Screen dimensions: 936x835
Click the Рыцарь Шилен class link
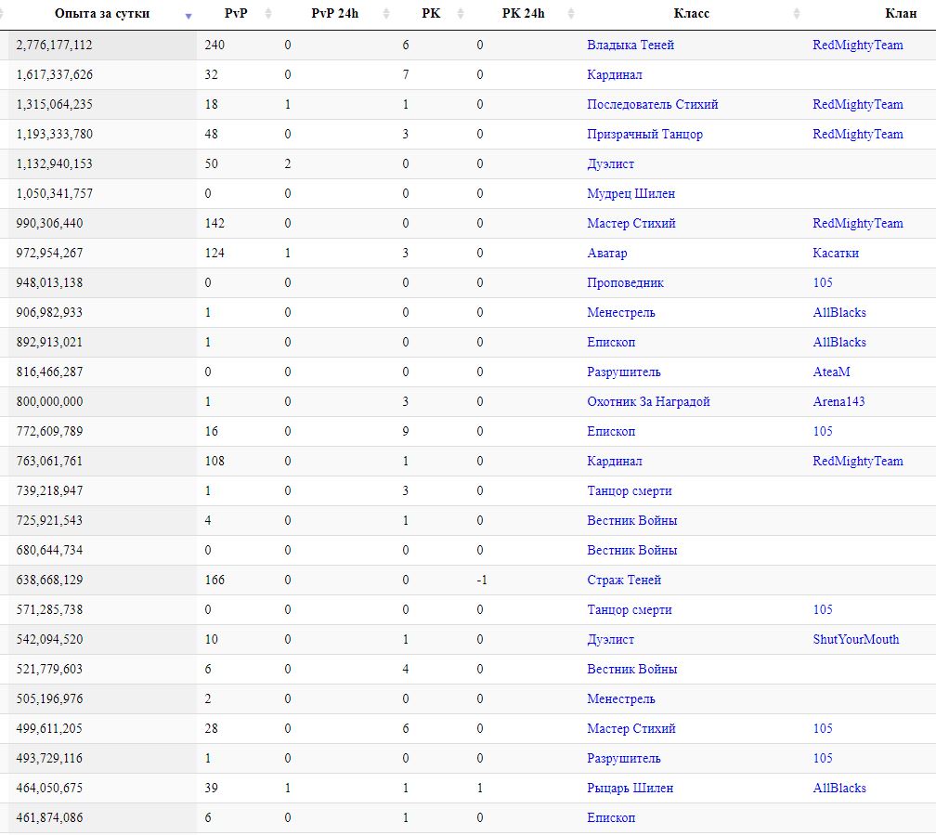(x=630, y=788)
